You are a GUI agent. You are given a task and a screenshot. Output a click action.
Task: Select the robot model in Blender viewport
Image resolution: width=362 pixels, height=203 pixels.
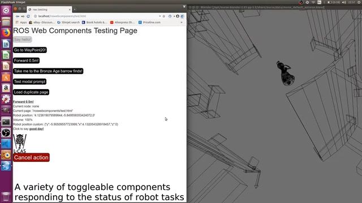pos(286,73)
